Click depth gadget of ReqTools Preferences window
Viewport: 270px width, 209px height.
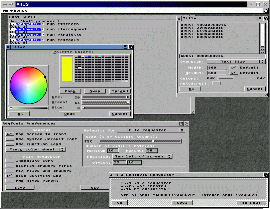[186, 123]
